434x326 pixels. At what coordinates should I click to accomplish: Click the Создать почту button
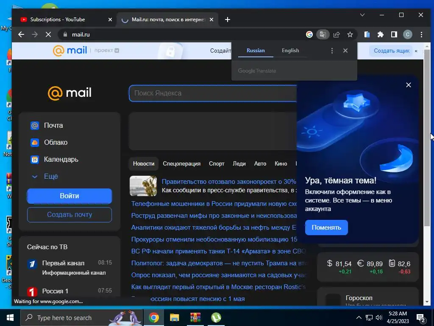pos(70,214)
